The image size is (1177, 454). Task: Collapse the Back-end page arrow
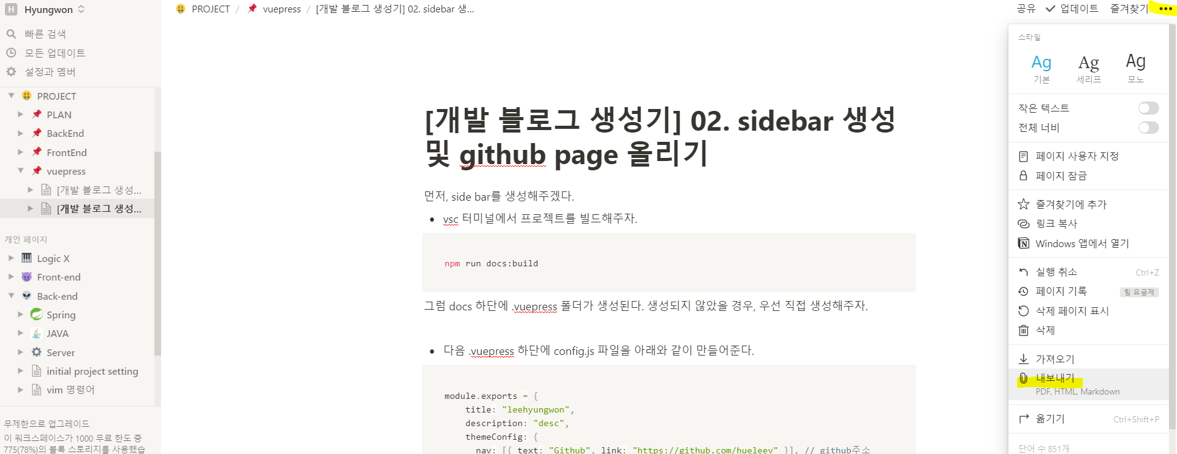point(11,295)
